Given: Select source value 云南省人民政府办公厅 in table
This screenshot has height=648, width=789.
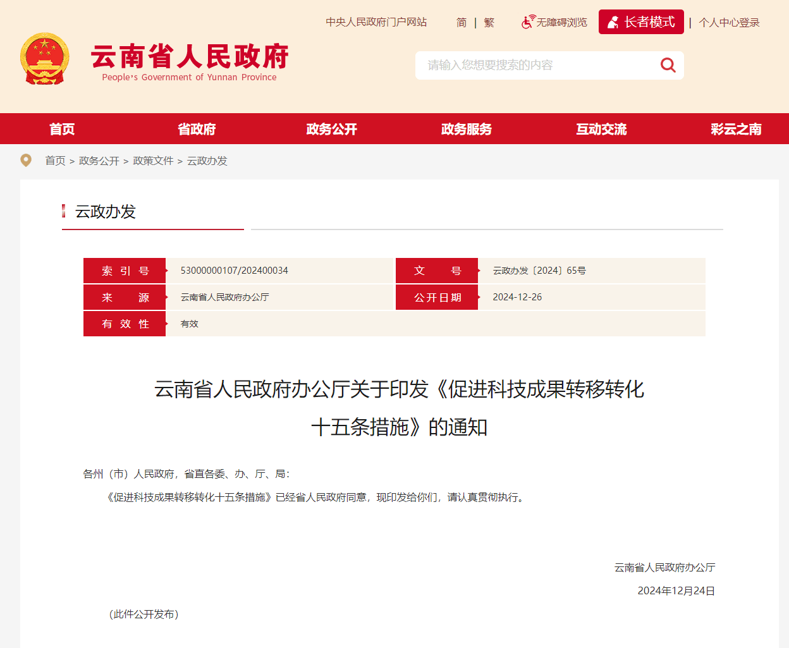Looking at the screenshot, I should click(225, 297).
